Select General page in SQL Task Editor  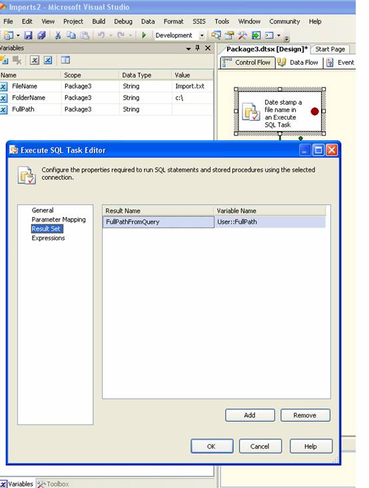point(43,210)
